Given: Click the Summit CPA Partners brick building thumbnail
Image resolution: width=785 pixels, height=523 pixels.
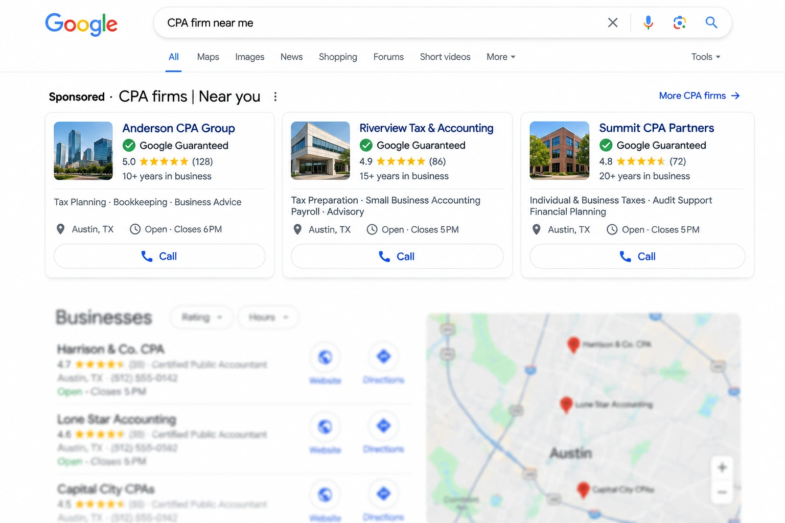Looking at the screenshot, I should pos(559,151).
